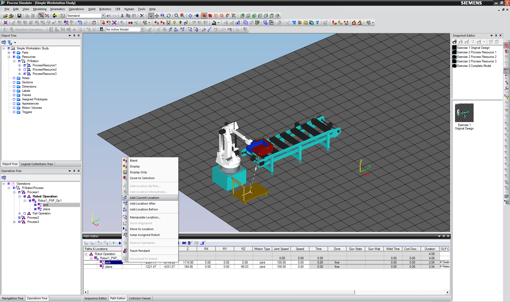Viewport: 510px width, 302px height.
Task: Click the Motion Type column header
Action: click(262, 249)
